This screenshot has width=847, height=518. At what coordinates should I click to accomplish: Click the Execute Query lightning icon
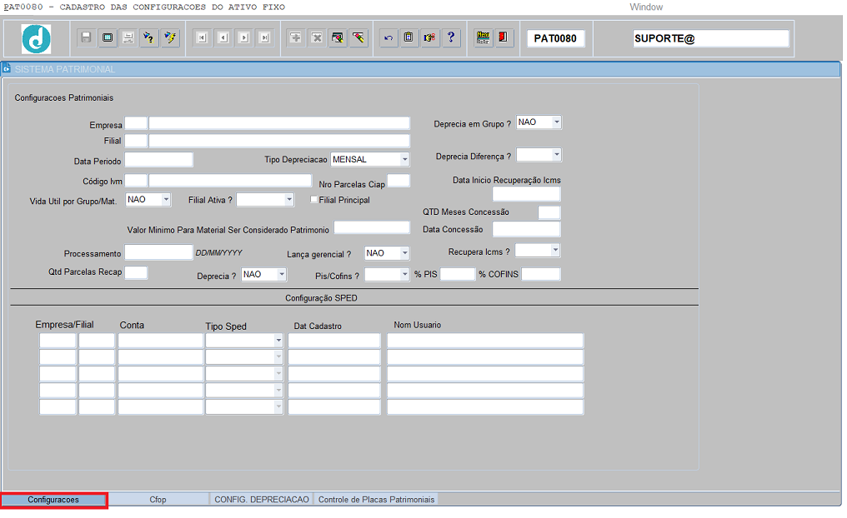(170, 37)
